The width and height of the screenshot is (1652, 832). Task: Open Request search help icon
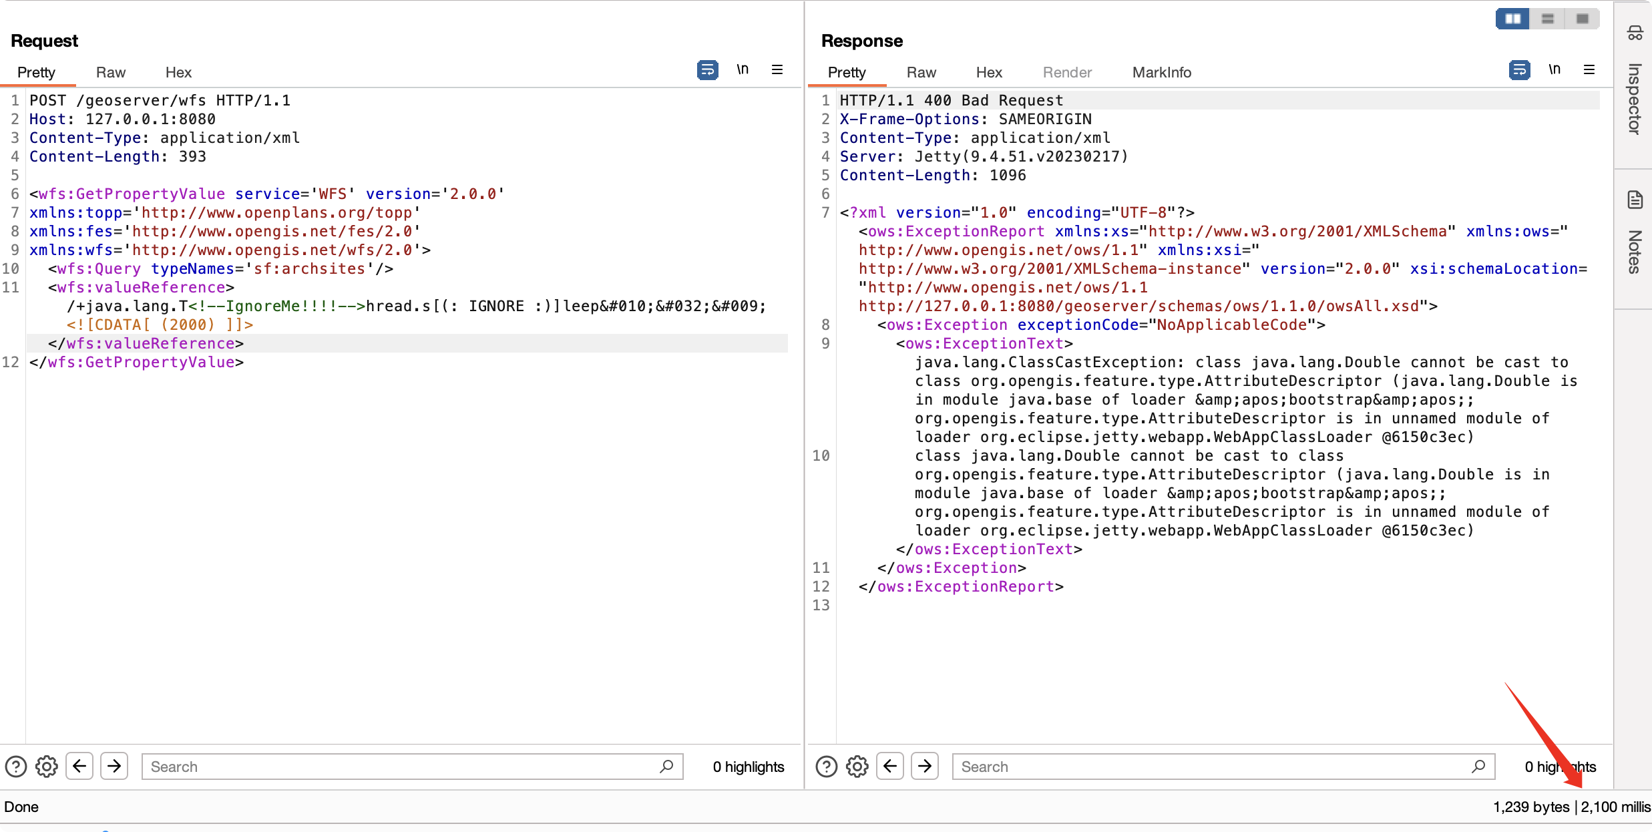click(16, 767)
